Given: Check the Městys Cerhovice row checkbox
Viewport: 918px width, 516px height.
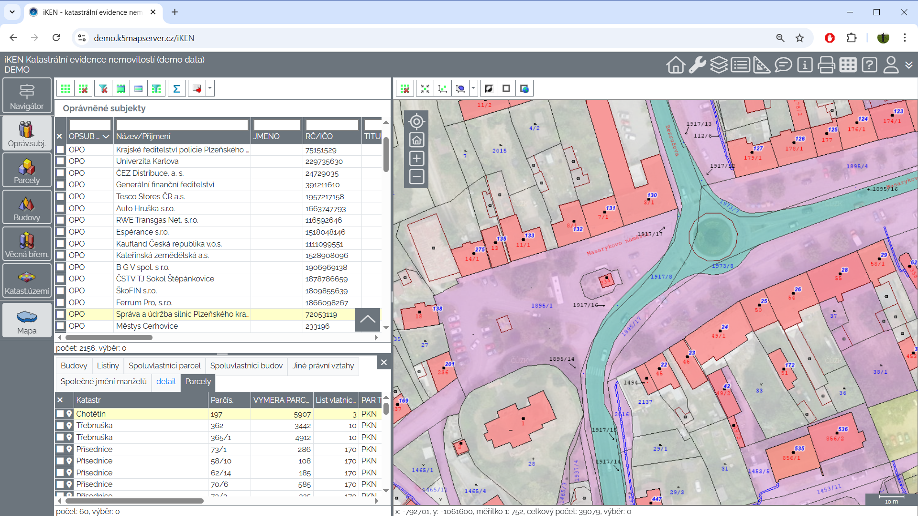Looking at the screenshot, I should (60, 326).
